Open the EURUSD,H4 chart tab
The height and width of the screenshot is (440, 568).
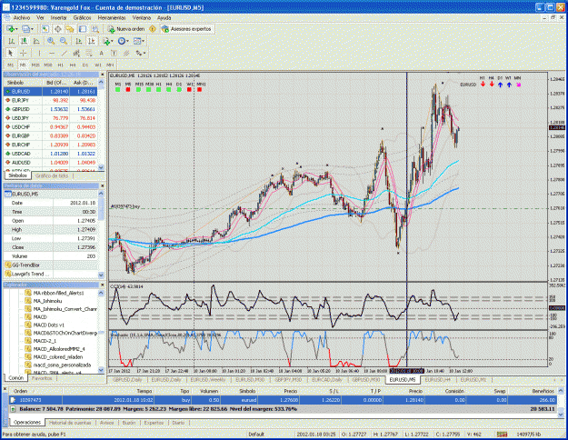(437, 379)
